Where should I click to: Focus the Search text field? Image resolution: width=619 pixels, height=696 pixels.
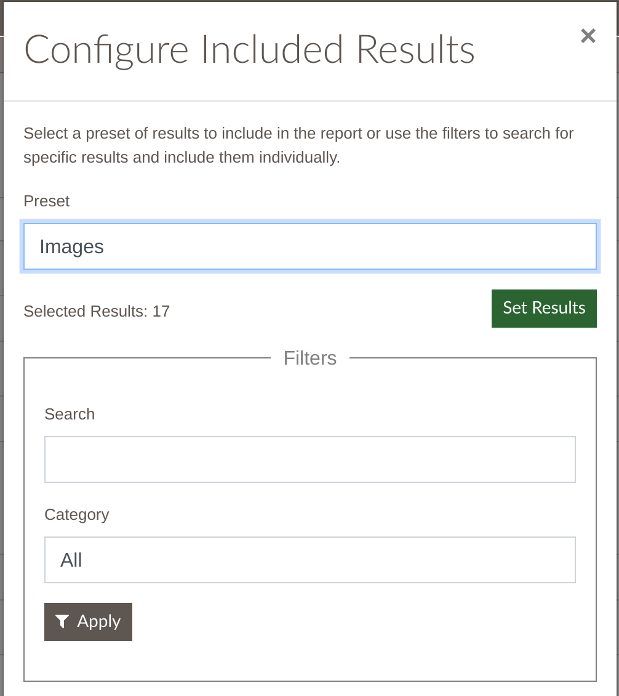click(310, 459)
